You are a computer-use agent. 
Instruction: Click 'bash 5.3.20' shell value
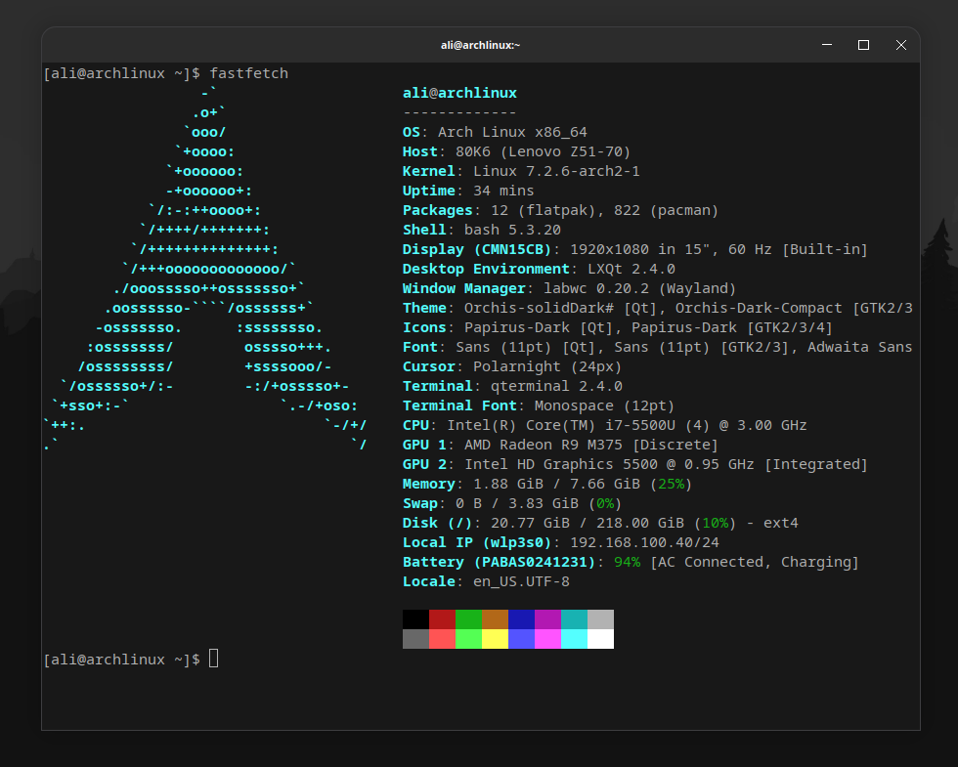(x=512, y=230)
